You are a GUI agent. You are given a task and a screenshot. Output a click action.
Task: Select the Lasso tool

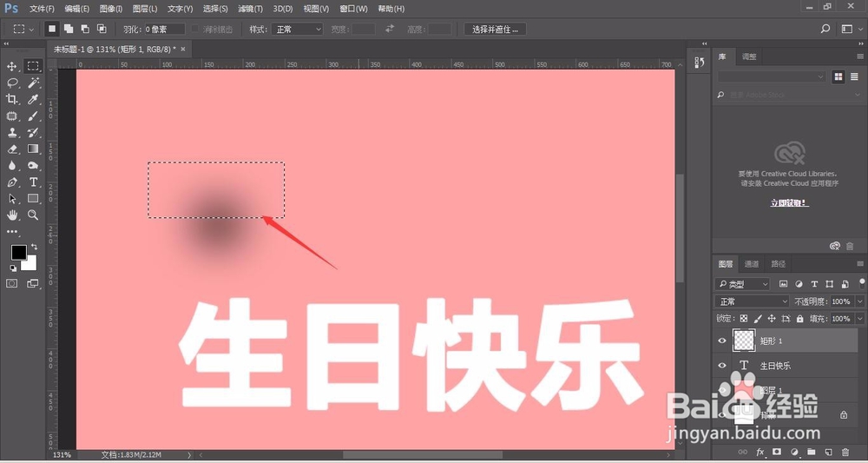click(11, 83)
